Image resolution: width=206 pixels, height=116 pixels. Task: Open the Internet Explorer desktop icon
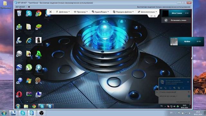[x=29, y=40]
